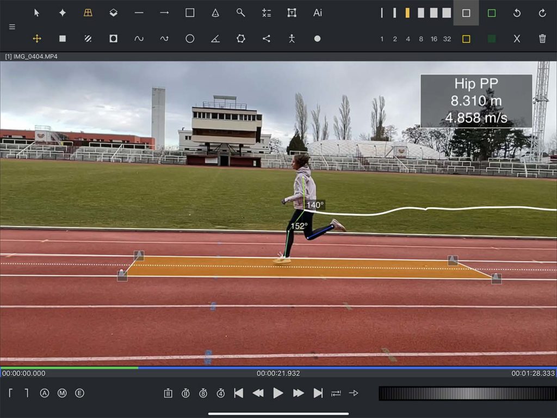Select the angle measurement tool
The width and height of the screenshot is (557, 418).
pyautogui.click(x=215, y=39)
